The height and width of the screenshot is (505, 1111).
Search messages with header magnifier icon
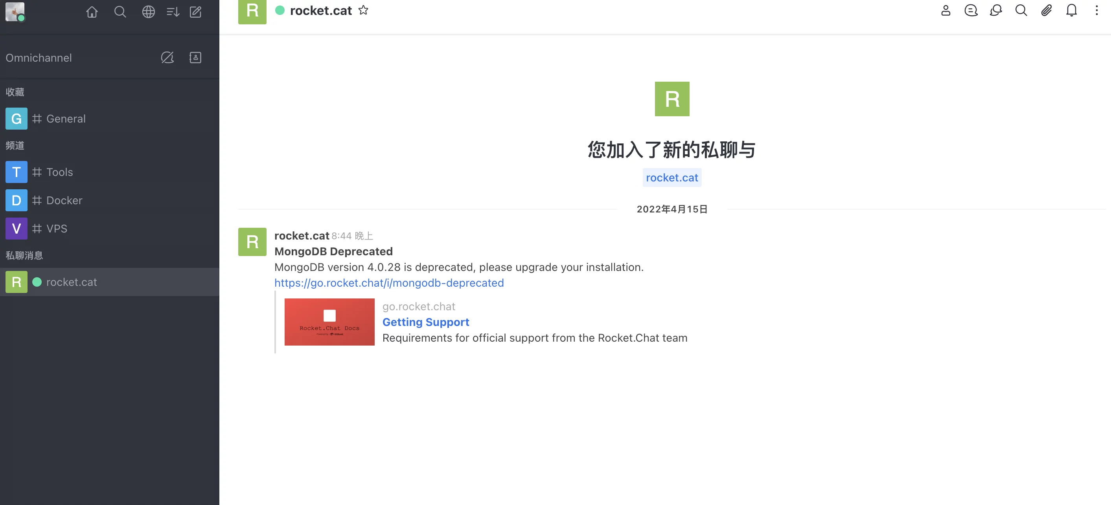click(1021, 10)
